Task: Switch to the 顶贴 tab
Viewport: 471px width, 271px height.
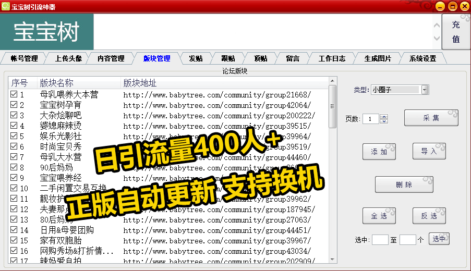Action: tap(260, 58)
